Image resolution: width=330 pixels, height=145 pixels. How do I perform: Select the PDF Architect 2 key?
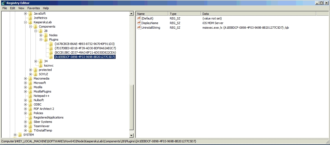pos(44,109)
